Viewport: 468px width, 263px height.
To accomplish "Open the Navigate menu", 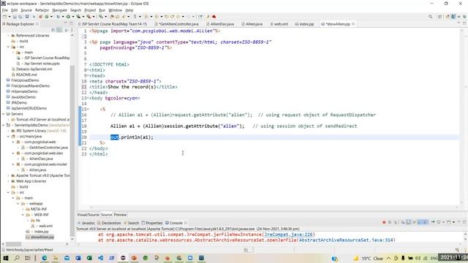I will pos(60,10).
